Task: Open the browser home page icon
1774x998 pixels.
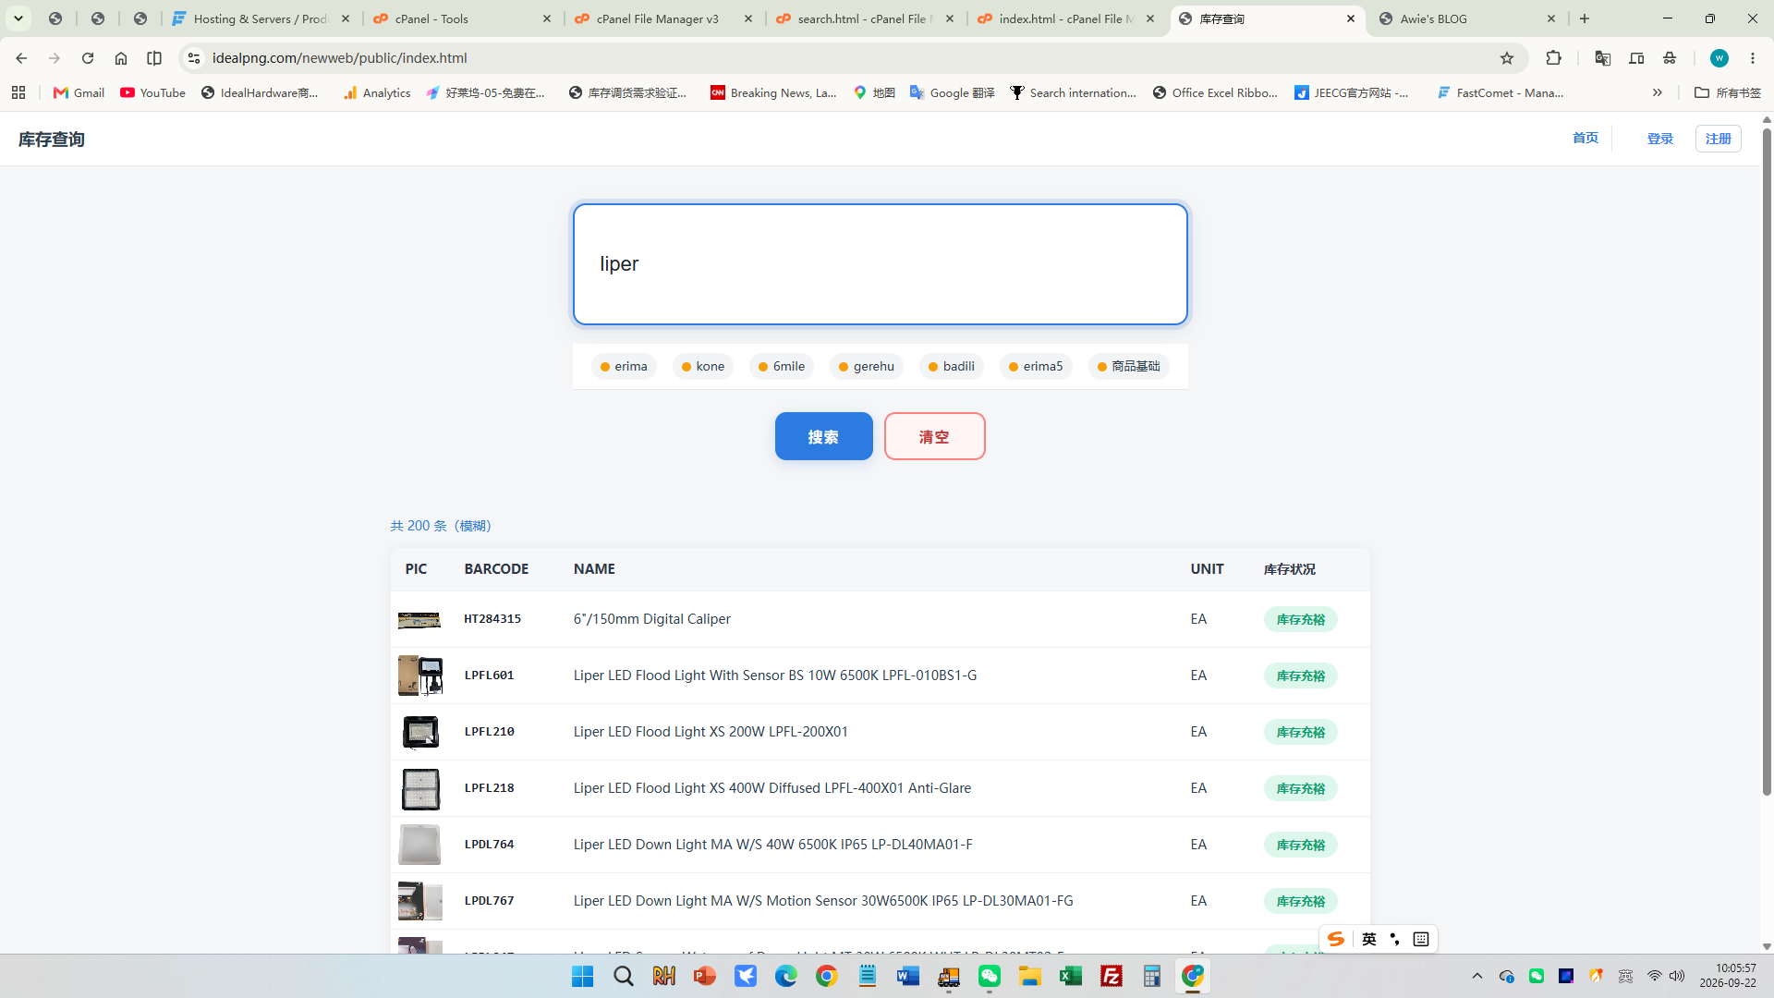Action: (121, 58)
